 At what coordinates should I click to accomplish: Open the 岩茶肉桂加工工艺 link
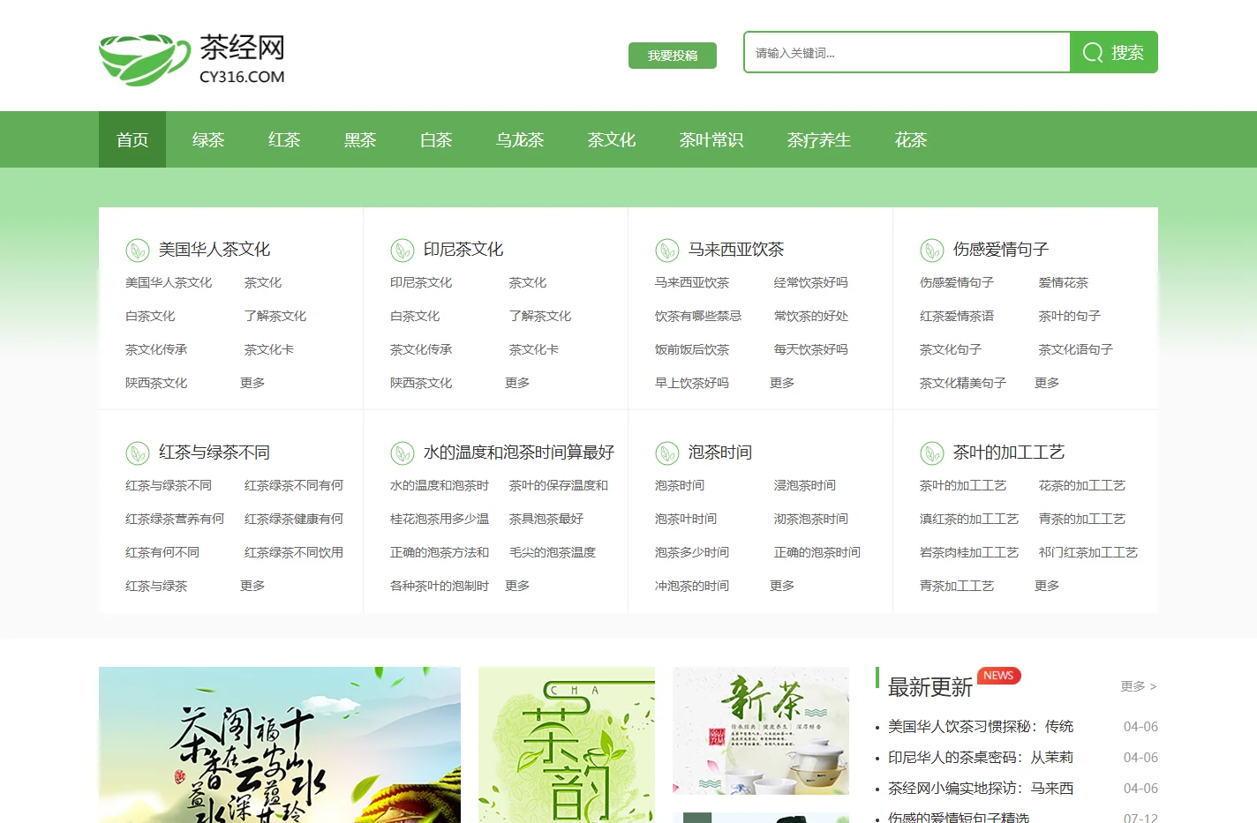pos(969,552)
